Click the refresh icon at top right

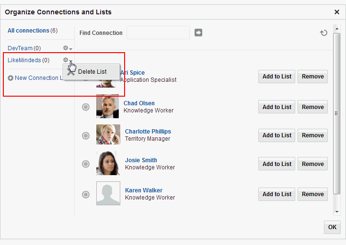[x=323, y=33]
